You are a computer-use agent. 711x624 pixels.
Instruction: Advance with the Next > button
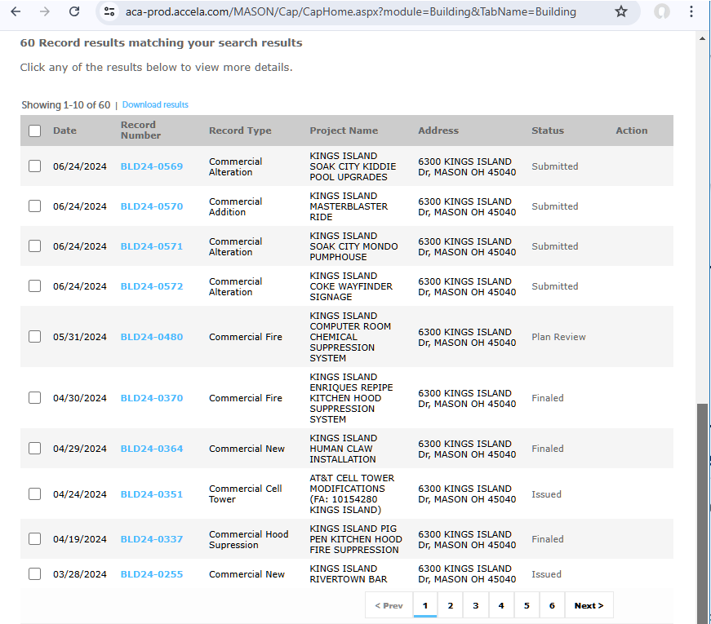(x=589, y=605)
